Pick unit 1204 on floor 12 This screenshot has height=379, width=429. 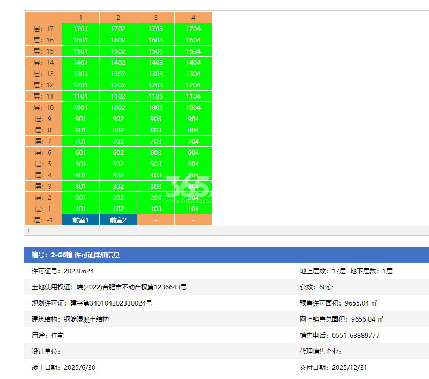click(x=193, y=85)
